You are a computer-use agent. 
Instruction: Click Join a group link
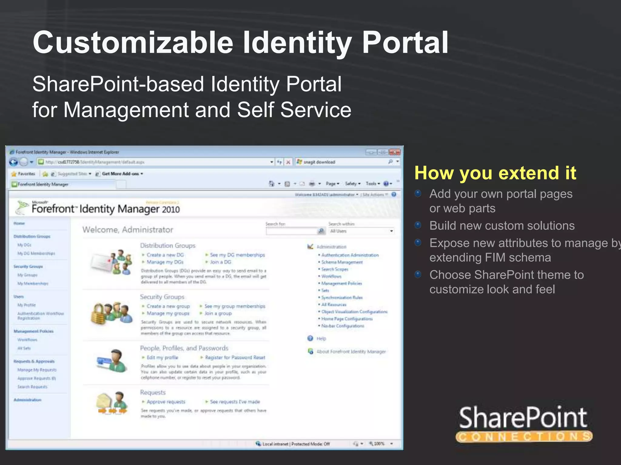218,313
